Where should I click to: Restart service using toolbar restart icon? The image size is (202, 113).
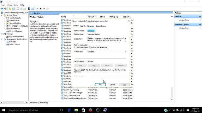pos(48,8)
